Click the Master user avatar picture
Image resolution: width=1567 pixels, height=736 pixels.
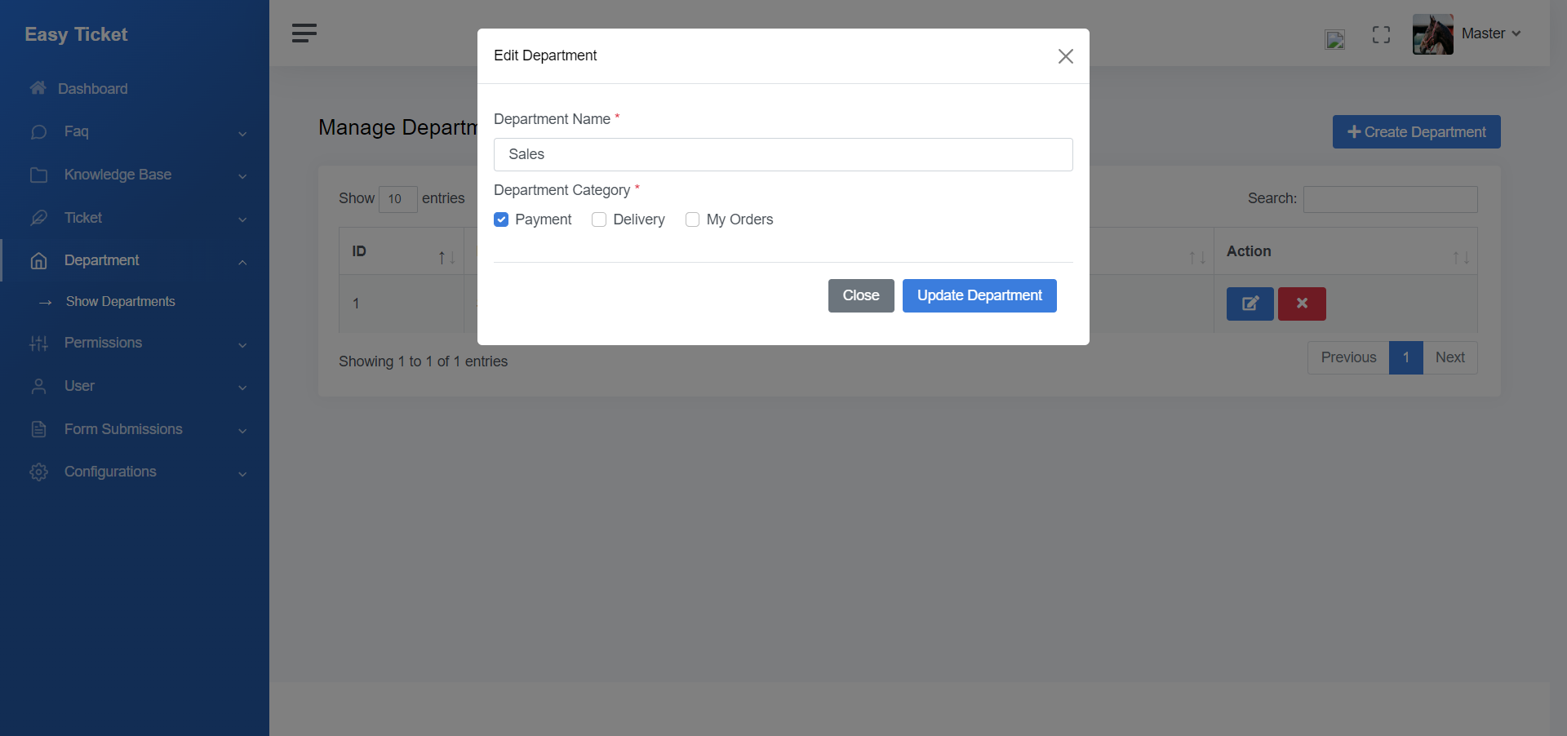pos(1432,34)
